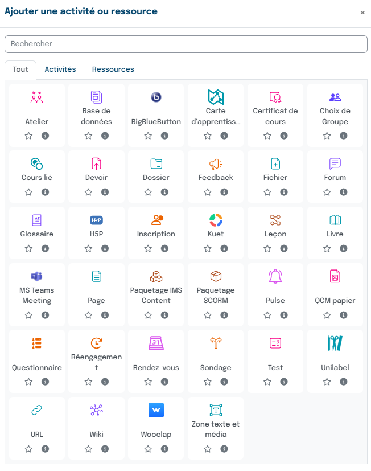Choose the Glossaire icon
371x471 pixels.
click(37, 220)
